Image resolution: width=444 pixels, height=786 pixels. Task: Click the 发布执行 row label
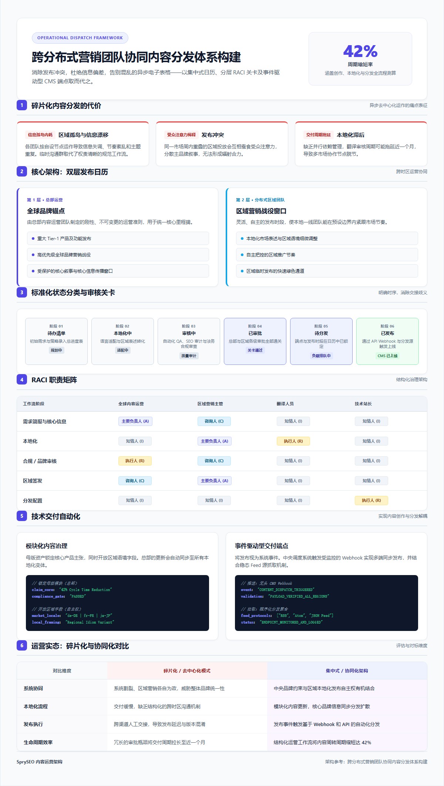click(x=33, y=724)
